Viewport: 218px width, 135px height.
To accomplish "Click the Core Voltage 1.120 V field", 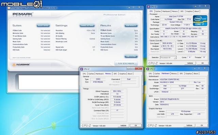I will 187,25.
